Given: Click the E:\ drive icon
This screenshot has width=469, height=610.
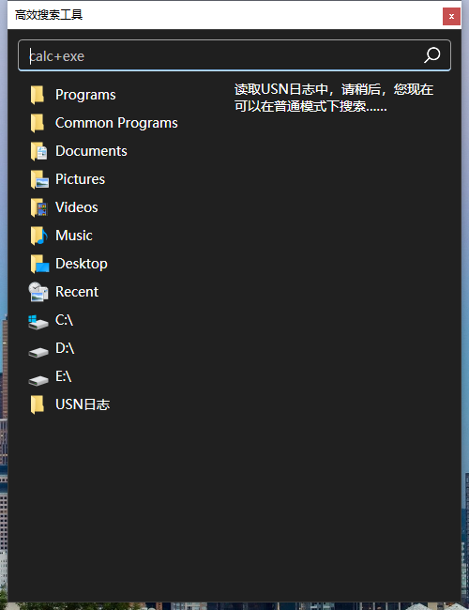Looking at the screenshot, I should coord(38,380).
